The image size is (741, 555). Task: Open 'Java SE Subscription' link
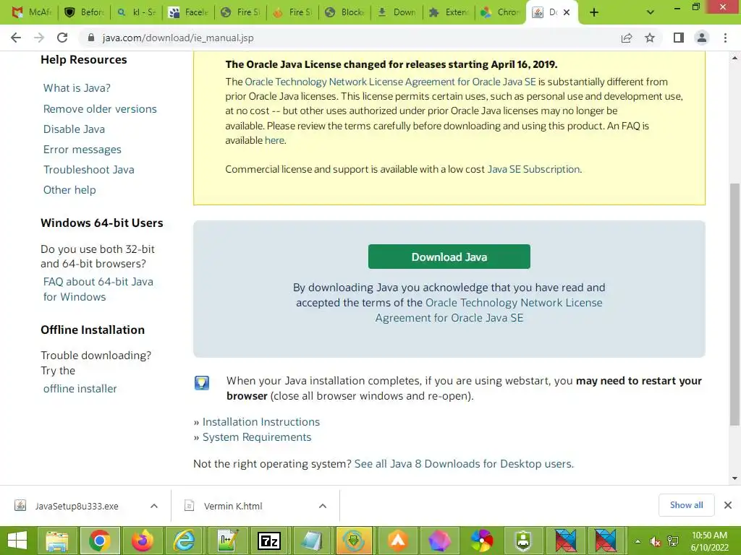tap(533, 169)
